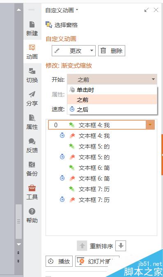Open the 工具 toolbox panel
This screenshot has width=163, height=277.
click(32, 192)
